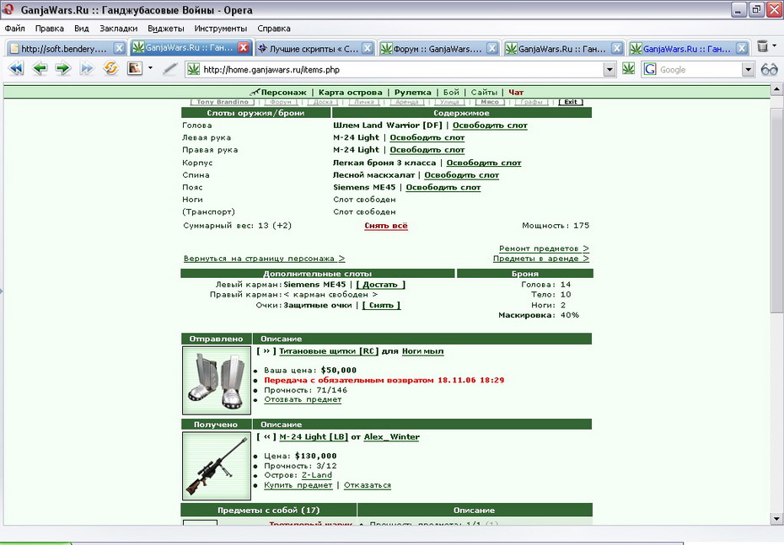Open the Z-Land island link
This screenshot has width=784, height=545.
(316, 475)
